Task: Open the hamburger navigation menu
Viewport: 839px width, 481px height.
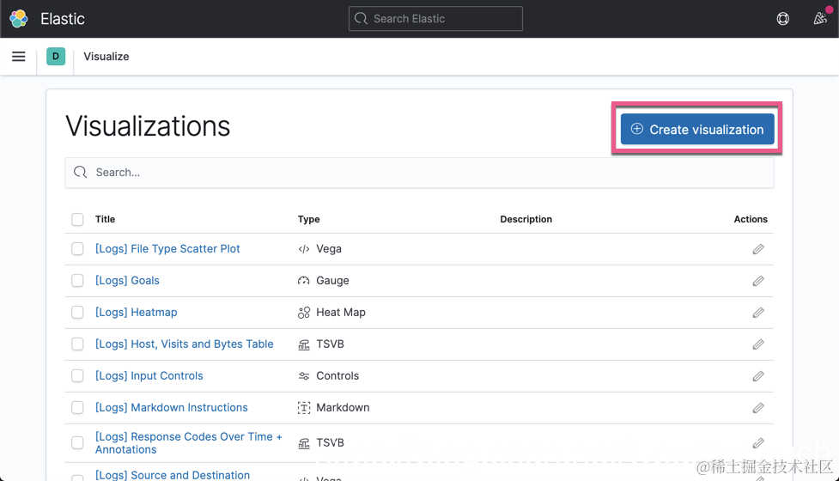Action: 19,56
